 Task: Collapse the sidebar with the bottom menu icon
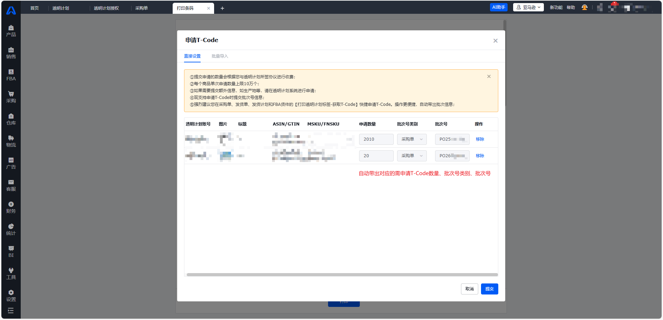[x=11, y=311]
